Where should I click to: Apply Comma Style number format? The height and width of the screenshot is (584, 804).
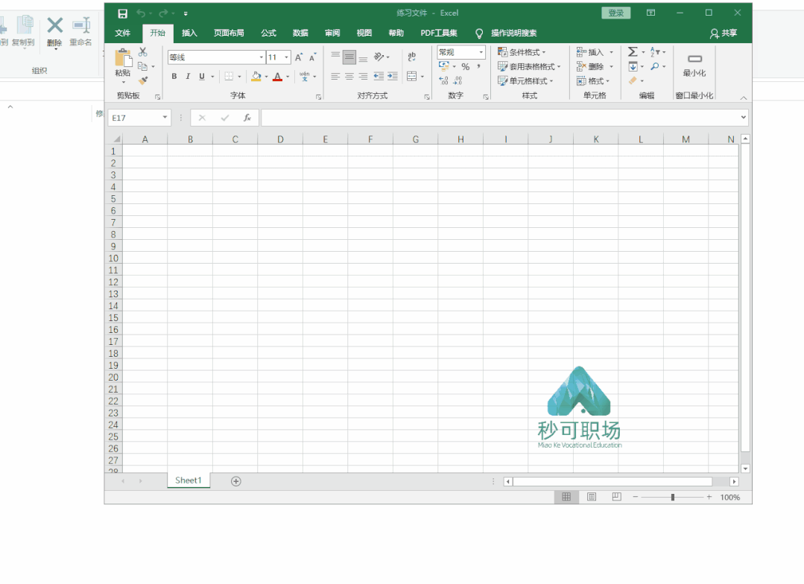(478, 66)
